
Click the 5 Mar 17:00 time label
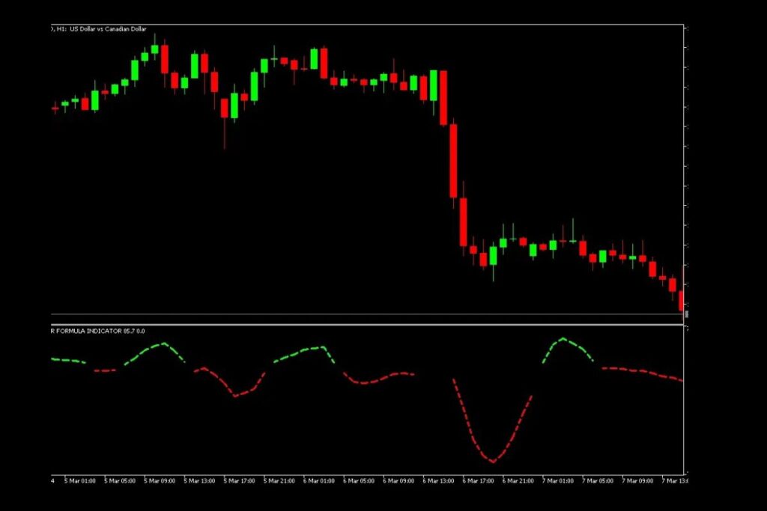pyautogui.click(x=239, y=480)
